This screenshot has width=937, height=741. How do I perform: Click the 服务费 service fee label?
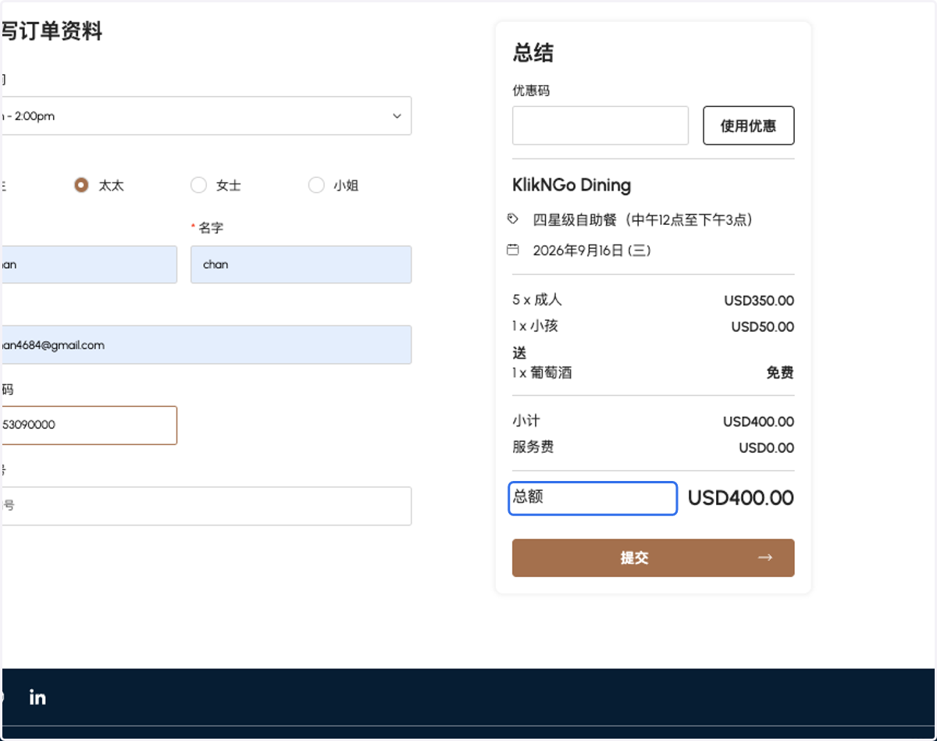[533, 447]
